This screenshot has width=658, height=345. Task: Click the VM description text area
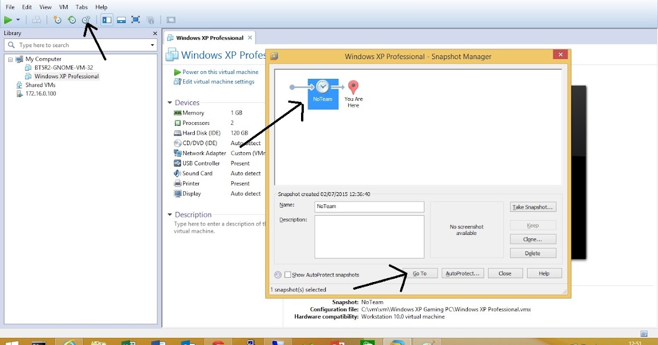(219, 227)
